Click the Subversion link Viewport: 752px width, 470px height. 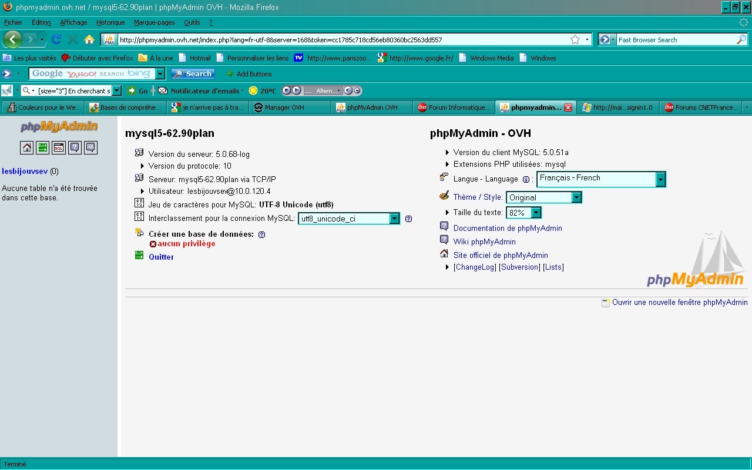coord(519,267)
